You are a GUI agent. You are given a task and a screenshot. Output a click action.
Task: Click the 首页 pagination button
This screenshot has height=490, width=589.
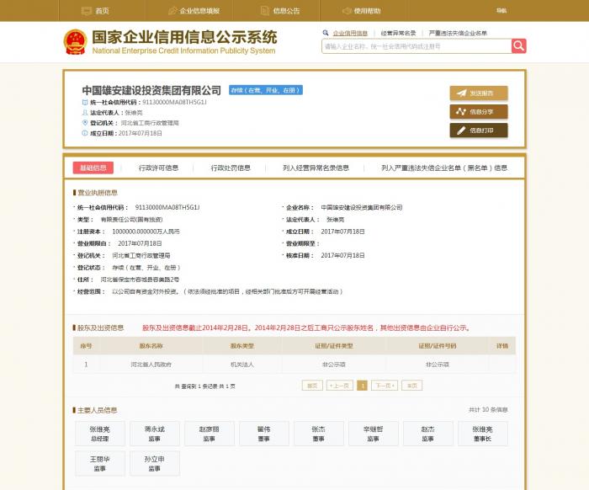click(x=312, y=386)
